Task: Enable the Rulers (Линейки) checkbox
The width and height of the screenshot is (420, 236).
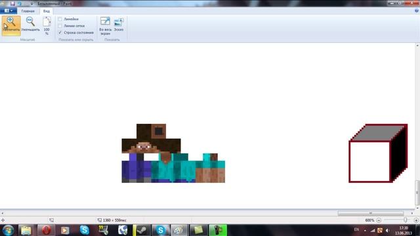Action: coord(60,19)
